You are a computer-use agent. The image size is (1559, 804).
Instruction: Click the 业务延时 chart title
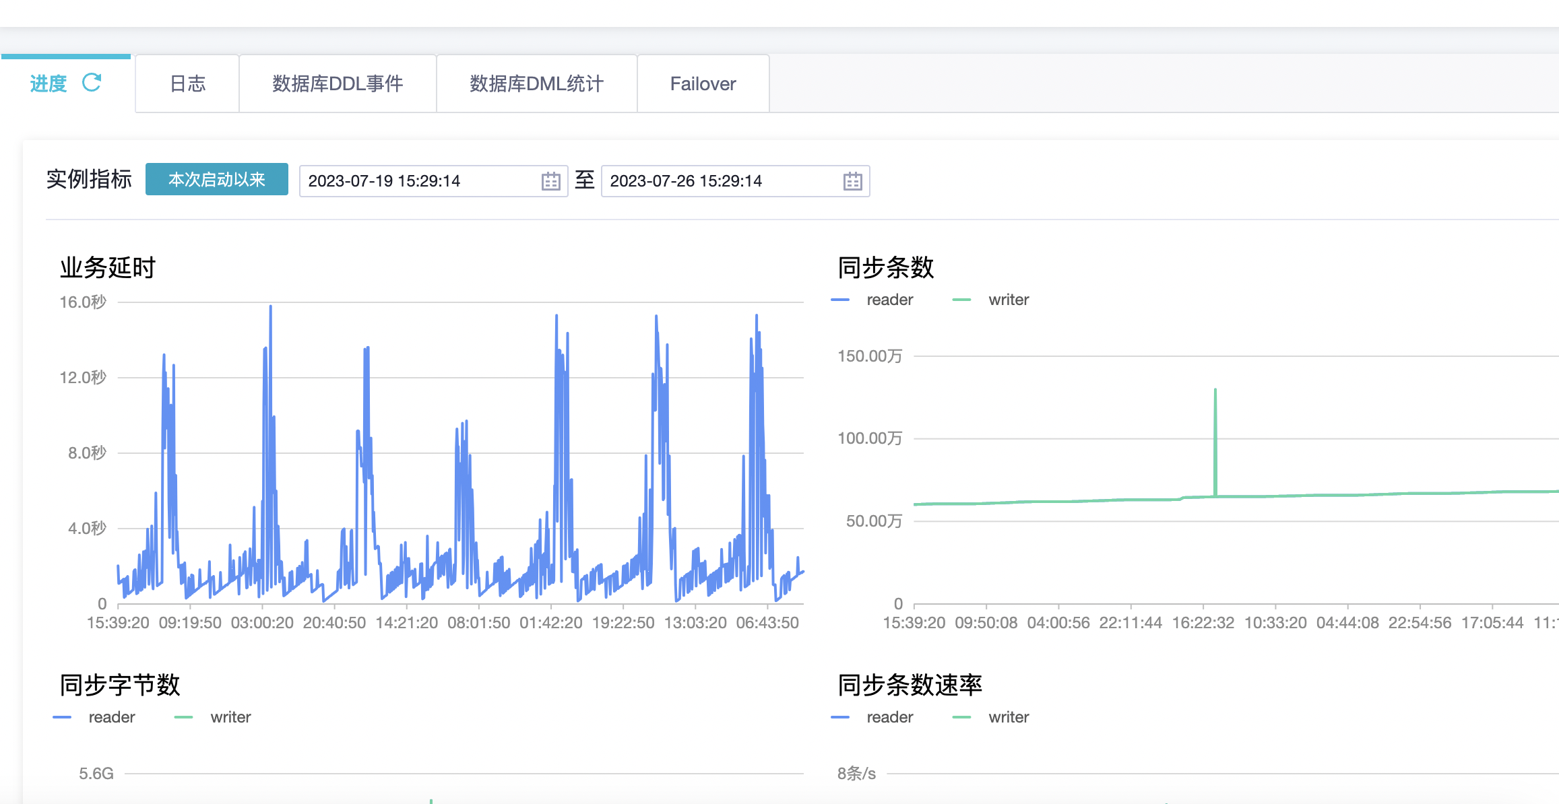point(108,267)
